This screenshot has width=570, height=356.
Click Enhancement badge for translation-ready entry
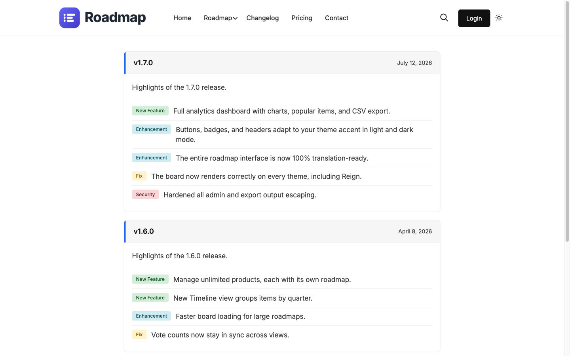coord(152,158)
